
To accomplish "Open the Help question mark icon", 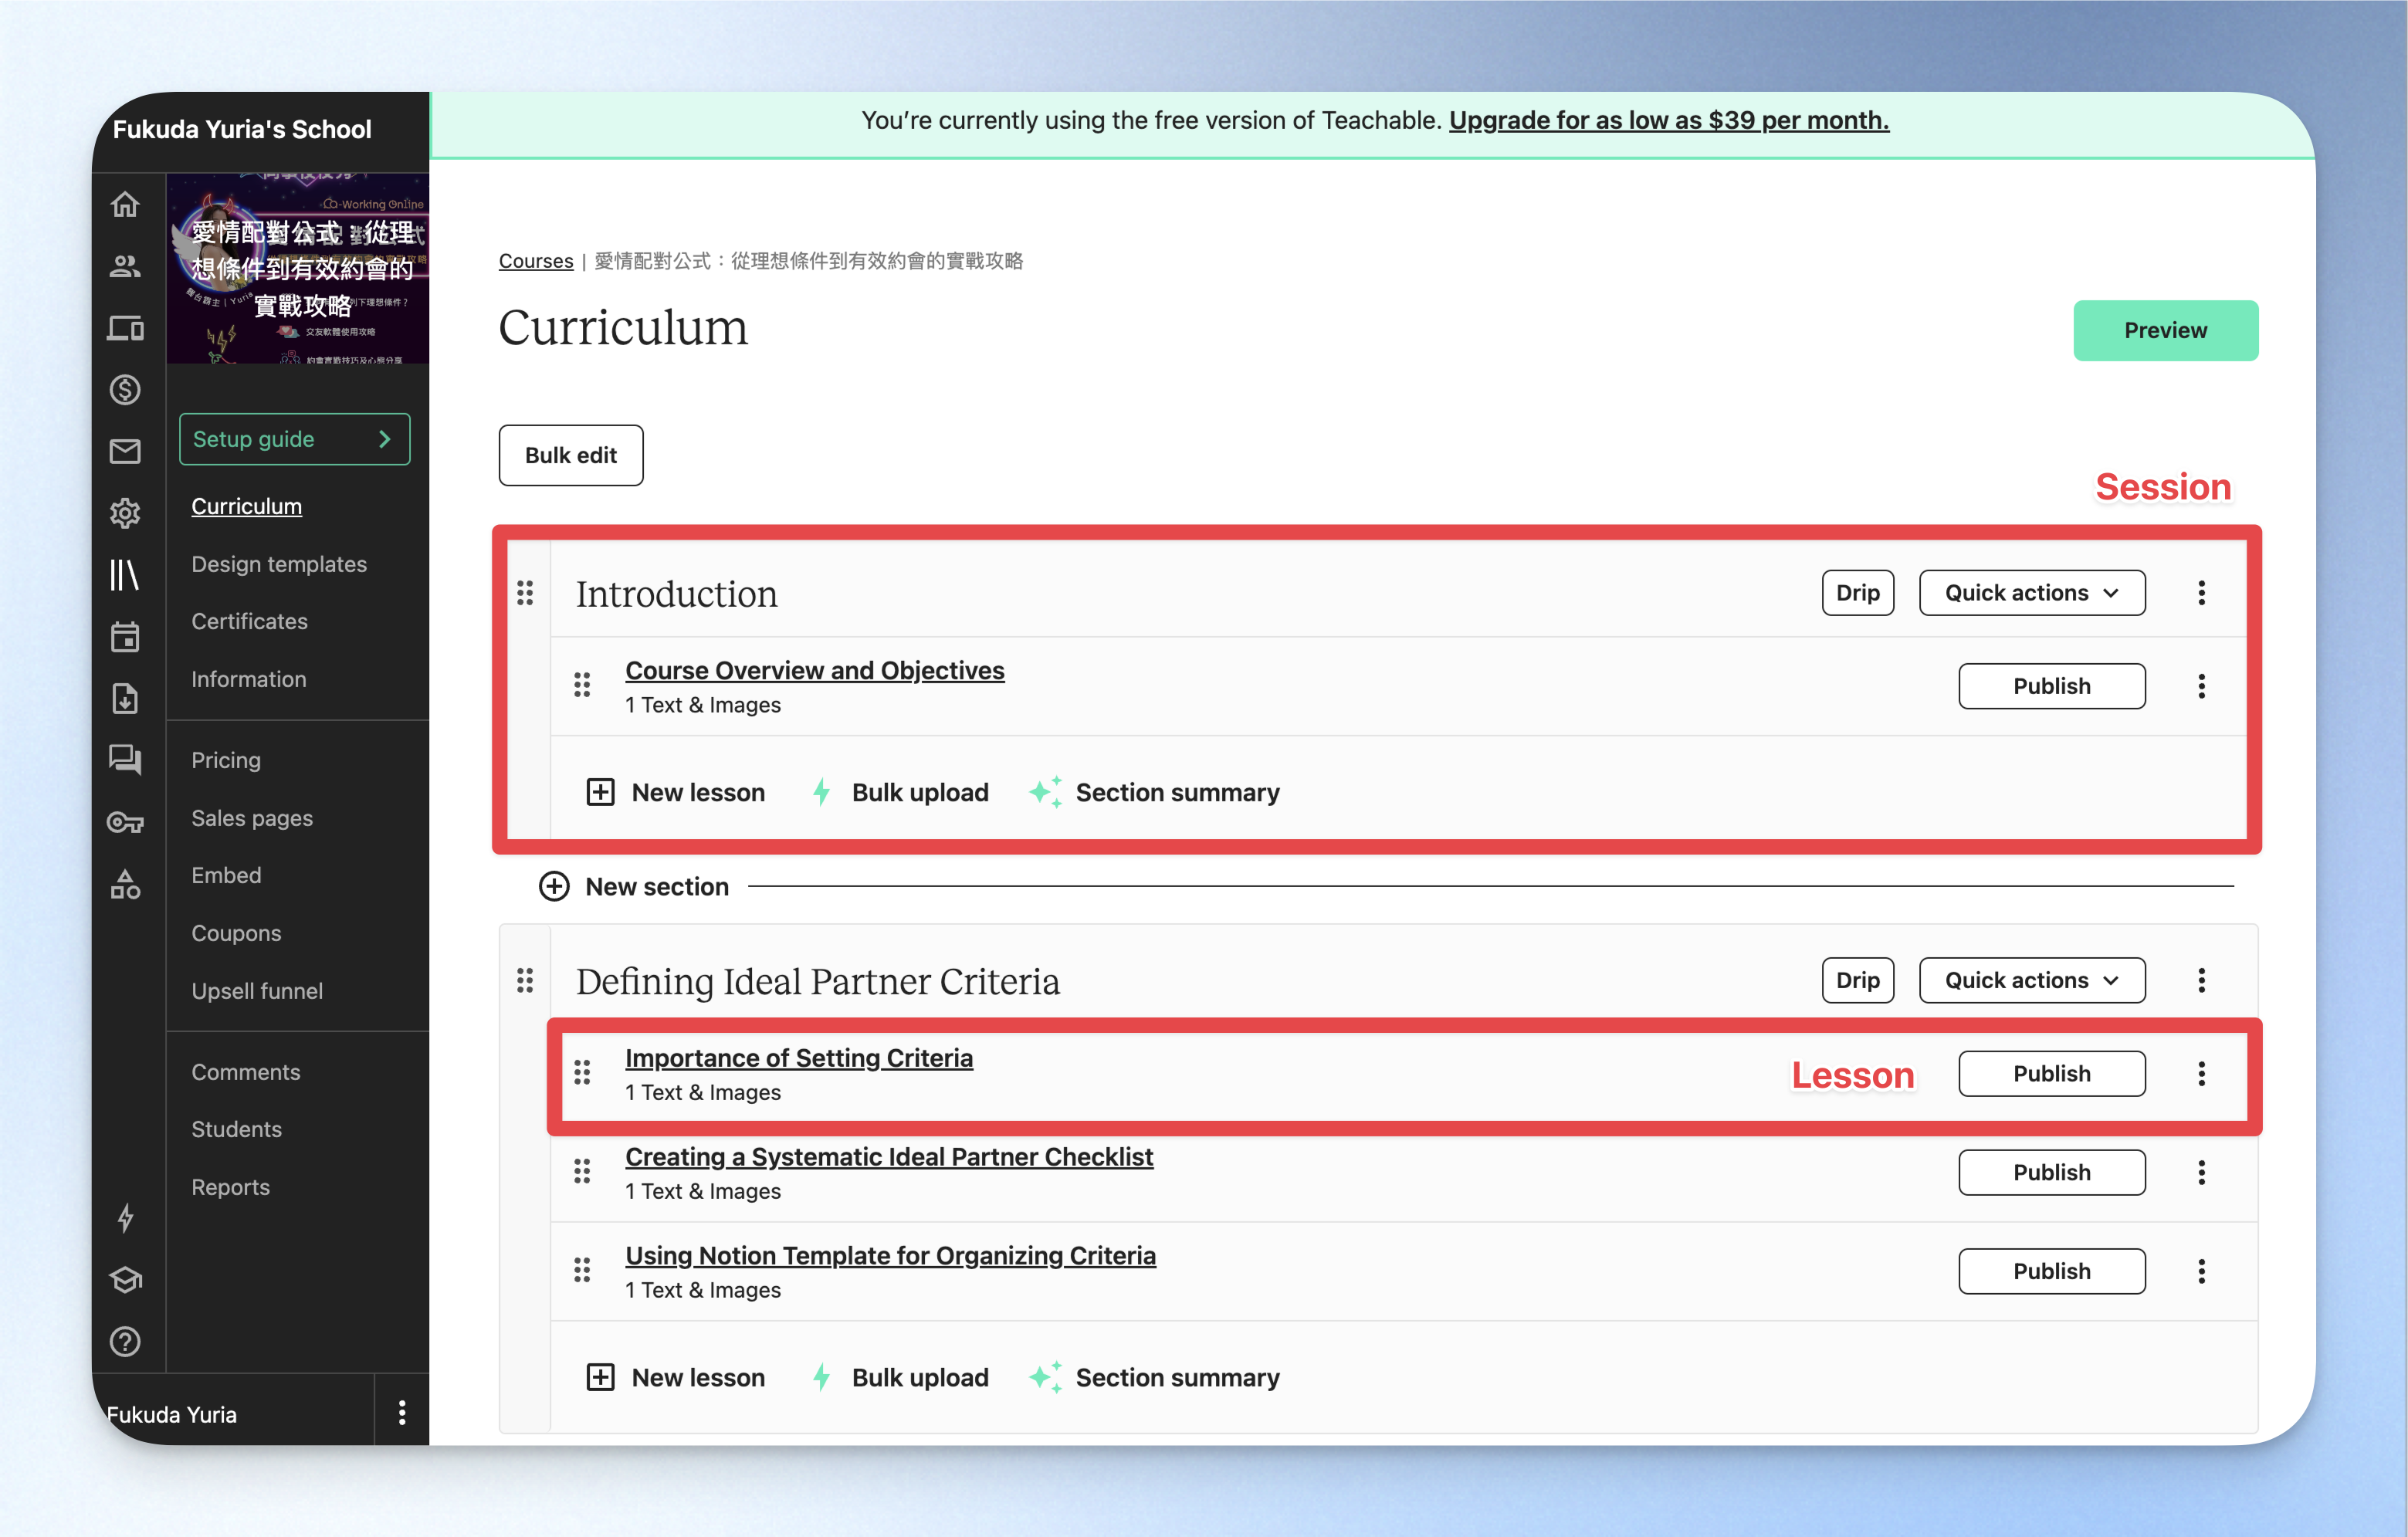I will point(125,1342).
